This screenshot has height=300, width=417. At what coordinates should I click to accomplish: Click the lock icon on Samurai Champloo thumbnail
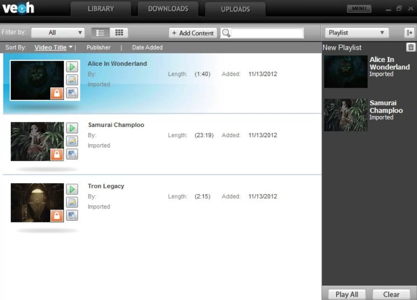pyautogui.click(x=57, y=154)
